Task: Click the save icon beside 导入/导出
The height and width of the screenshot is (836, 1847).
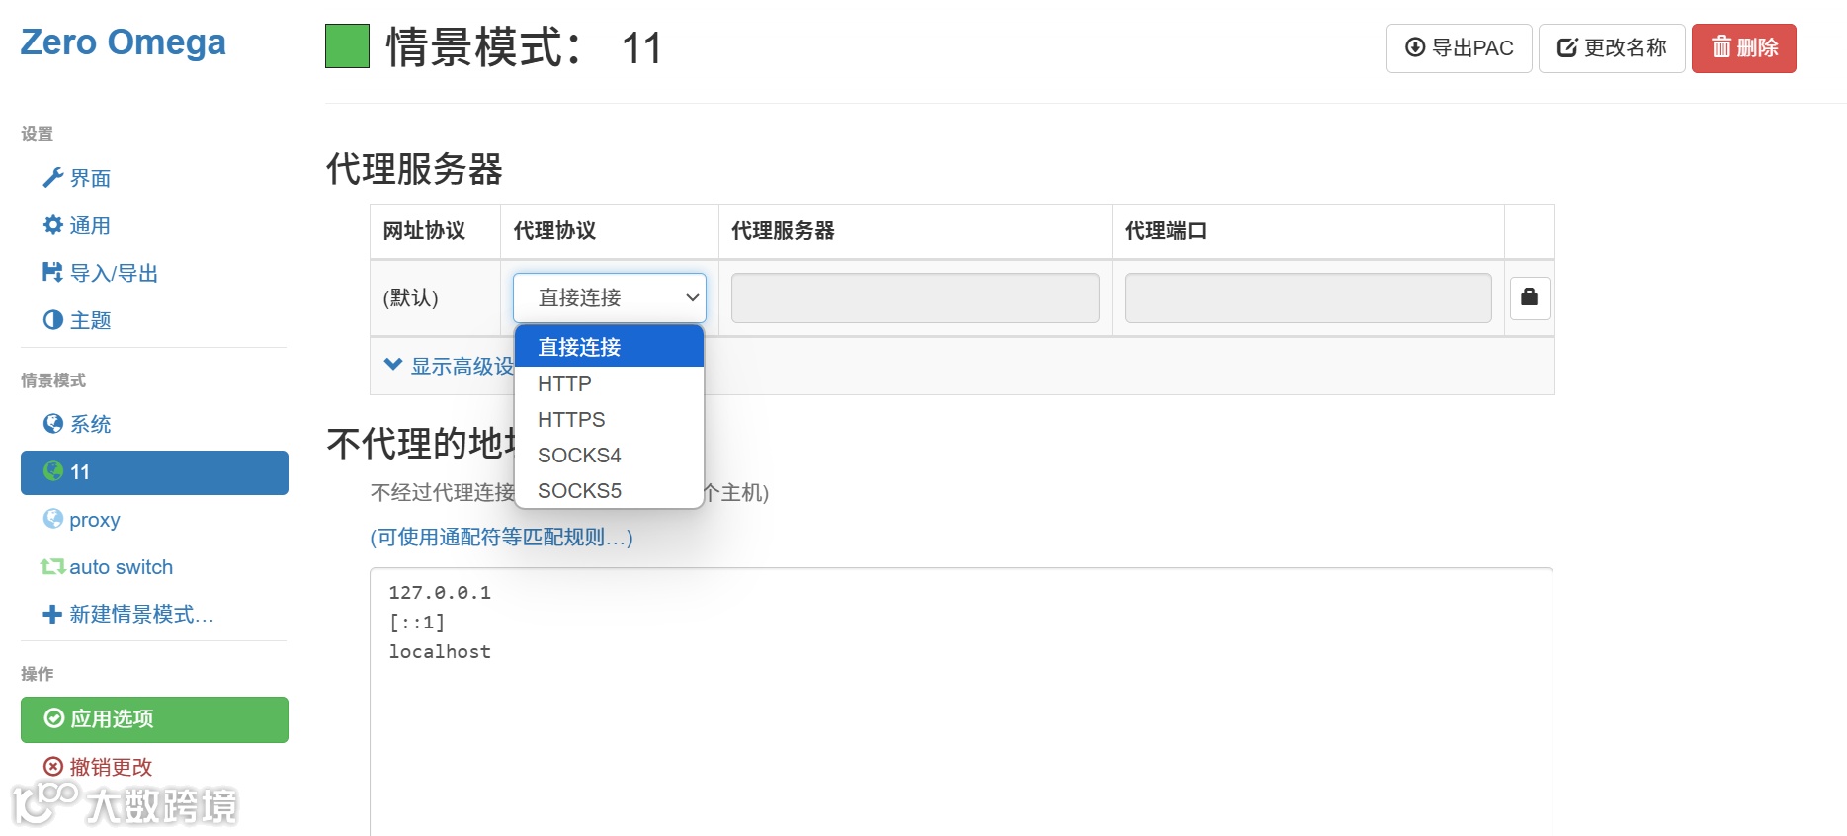Action: point(53,272)
